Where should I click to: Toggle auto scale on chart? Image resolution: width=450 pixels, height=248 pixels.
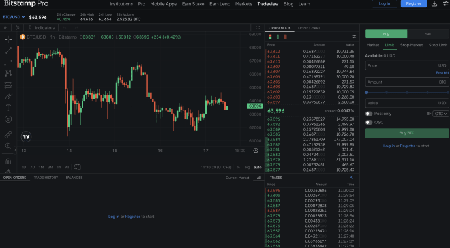258,167
